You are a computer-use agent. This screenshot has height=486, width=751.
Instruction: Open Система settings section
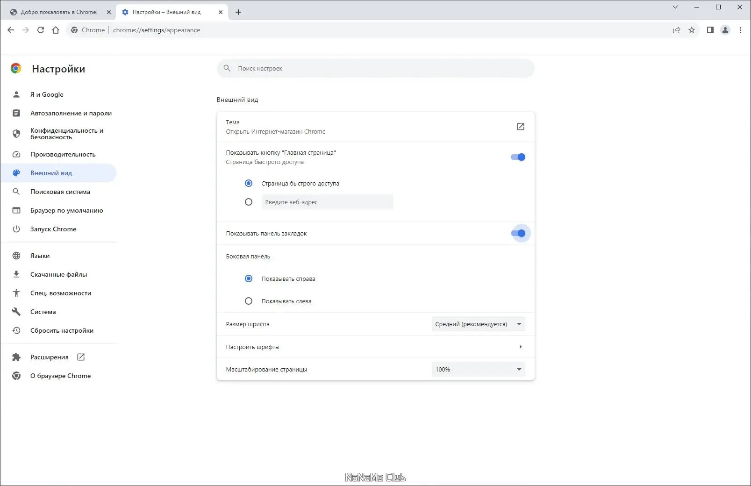(58, 312)
